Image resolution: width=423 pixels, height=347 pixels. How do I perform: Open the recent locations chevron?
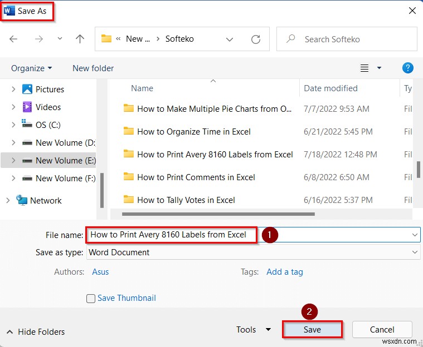pyautogui.click(x=60, y=38)
